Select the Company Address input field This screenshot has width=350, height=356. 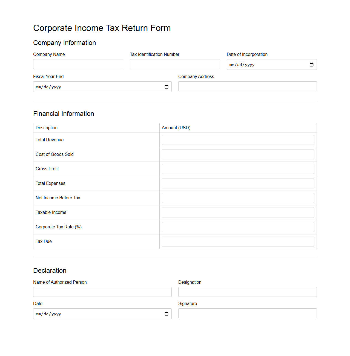[x=247, y=86]
